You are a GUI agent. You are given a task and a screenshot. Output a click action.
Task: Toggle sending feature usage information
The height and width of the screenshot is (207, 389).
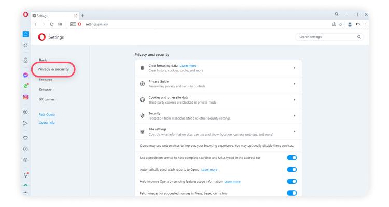click(291, 181)
